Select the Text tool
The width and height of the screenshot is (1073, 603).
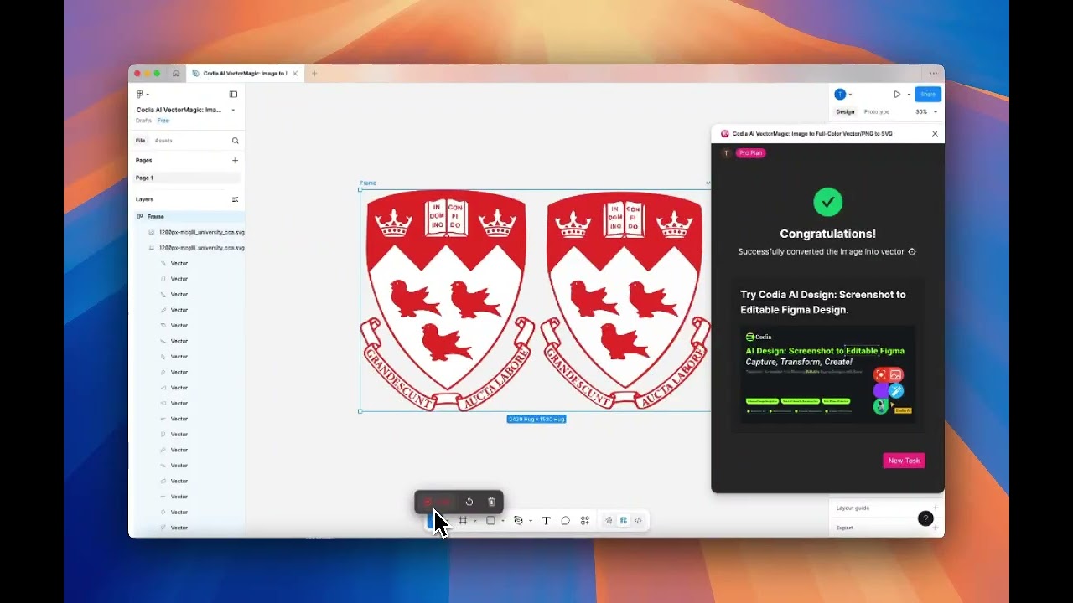pos(546,521)
